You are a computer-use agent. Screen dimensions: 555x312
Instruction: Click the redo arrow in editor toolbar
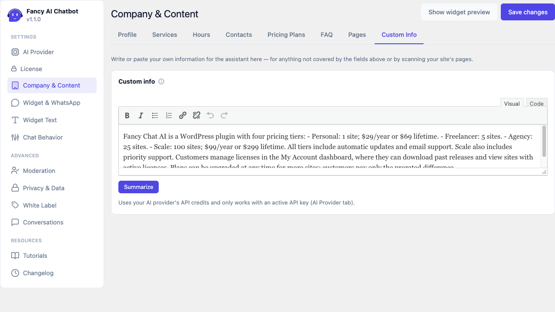pos(224,115)
